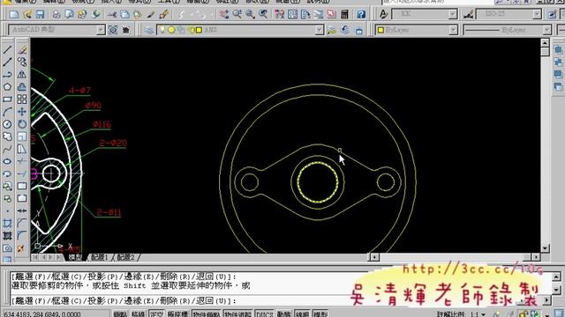
Task: Open the ISO-25 dimension style dropdown
Action: coord(537,14)
